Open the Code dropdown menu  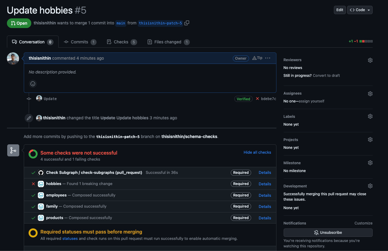[360, 10]
